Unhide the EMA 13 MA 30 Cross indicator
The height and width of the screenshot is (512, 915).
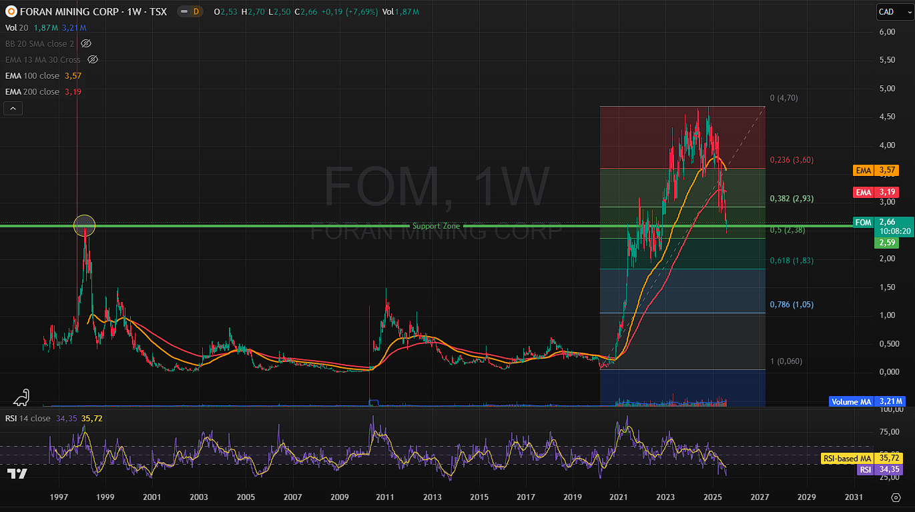click(x=93, y=59)
